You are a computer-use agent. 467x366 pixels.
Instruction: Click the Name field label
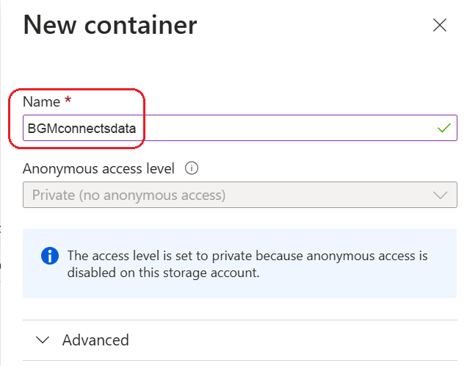coord(41,102)
